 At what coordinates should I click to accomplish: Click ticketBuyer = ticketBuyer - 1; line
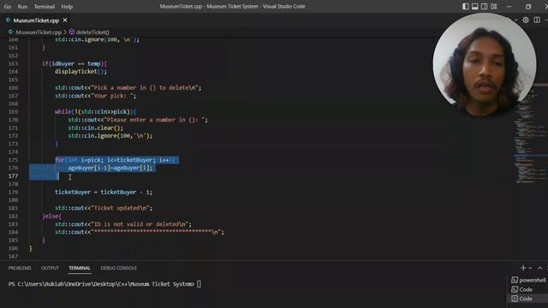[x=104, y=192]
